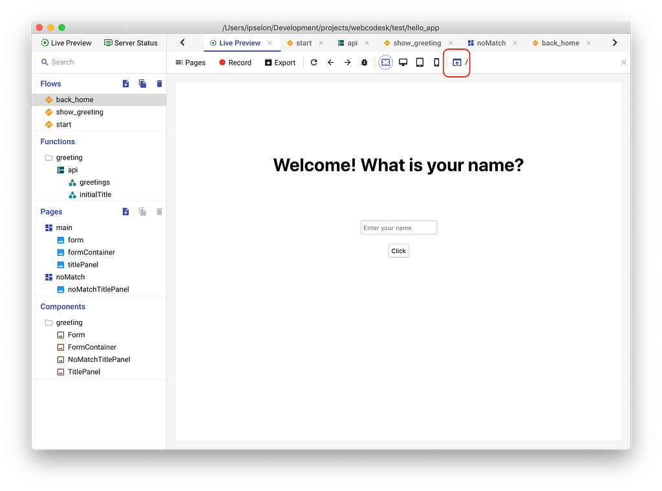
Task: Copy the selected flow
Action: 142,83
